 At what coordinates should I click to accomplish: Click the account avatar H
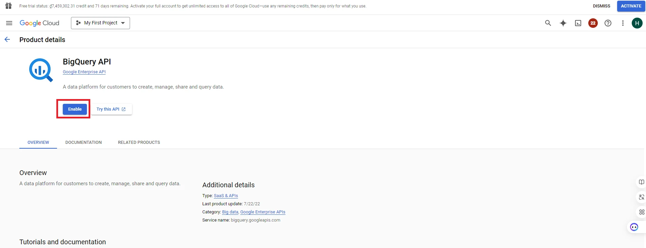637,23
